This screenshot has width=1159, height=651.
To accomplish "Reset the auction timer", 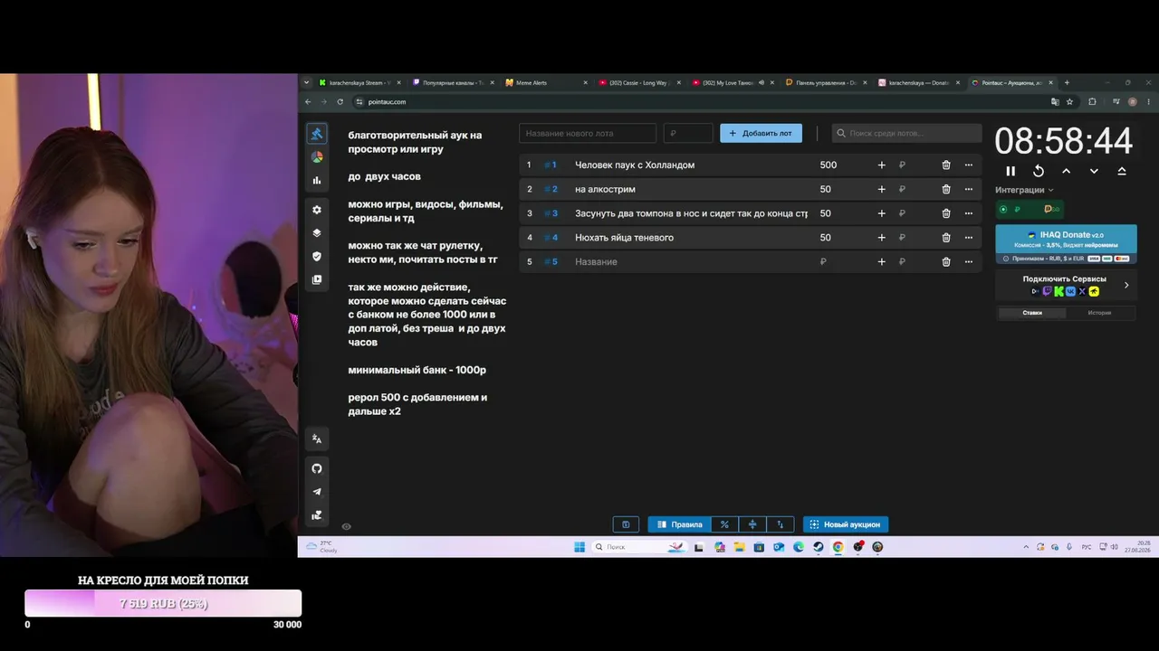I will (x=1039, y=171).
